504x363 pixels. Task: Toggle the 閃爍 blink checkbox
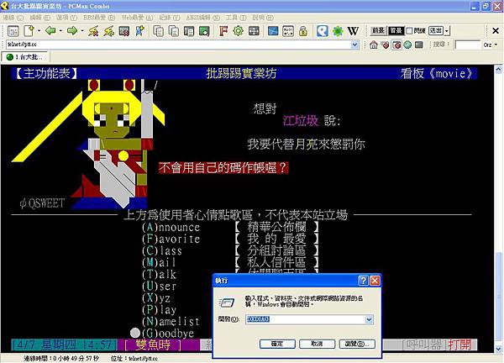tap(409, 31)
